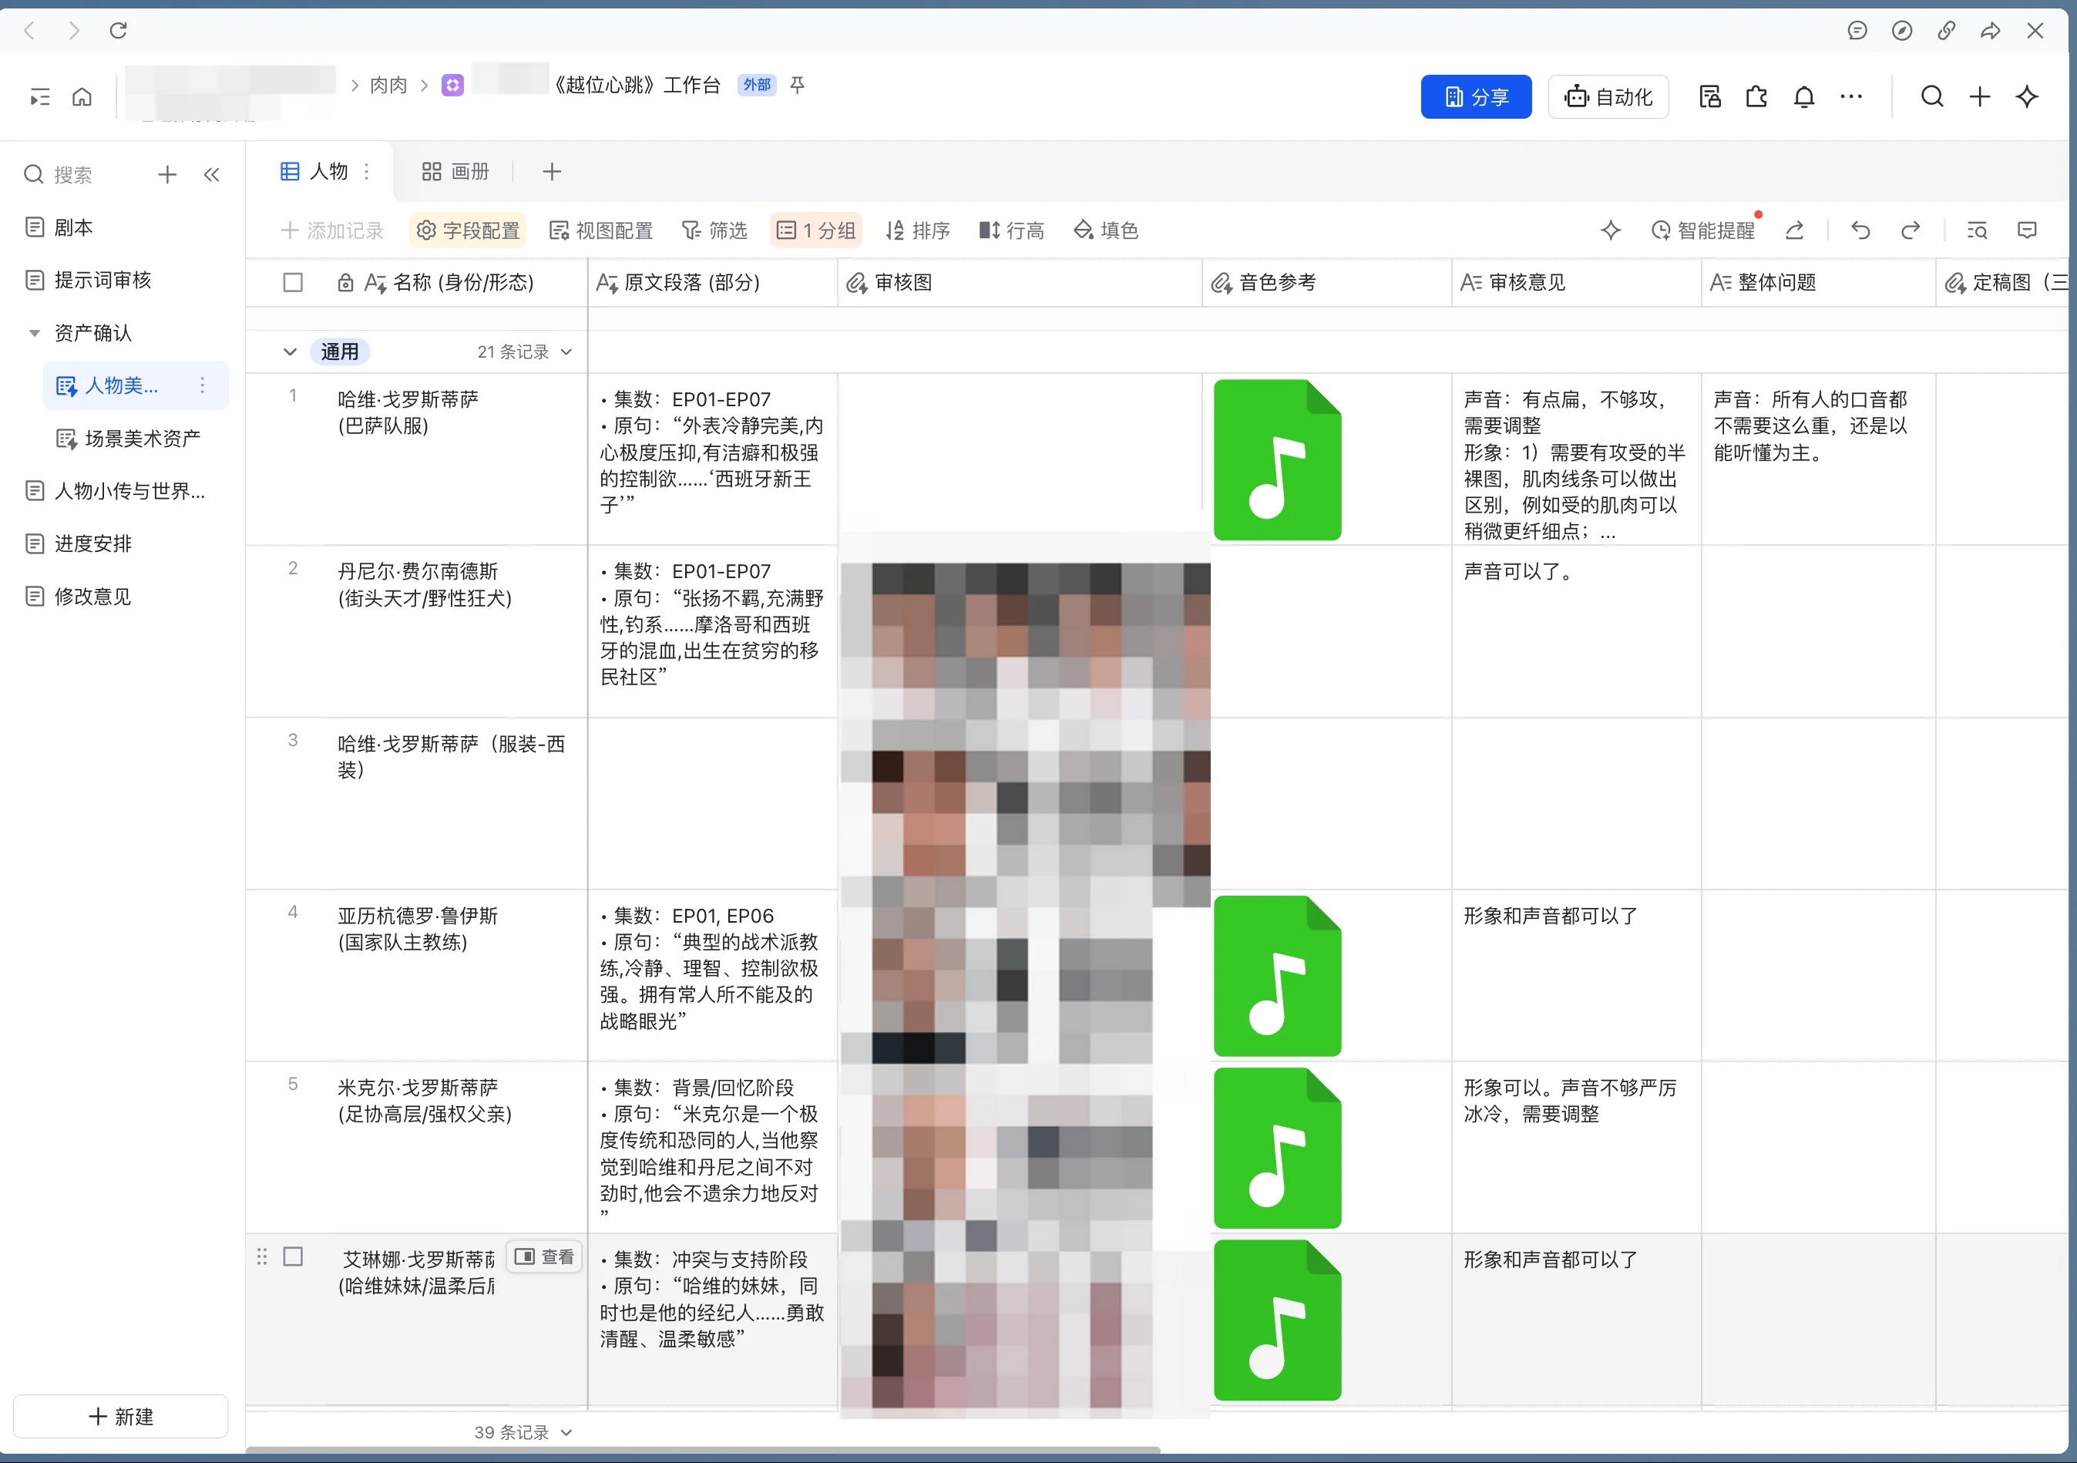Open the comments panel icon in toolbar
The width and height of the screenshot is (2077, 1463).
coord(2026,230)
